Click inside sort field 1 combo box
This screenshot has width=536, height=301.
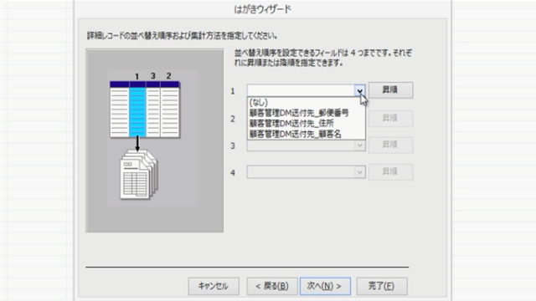[x=301, y=91]
